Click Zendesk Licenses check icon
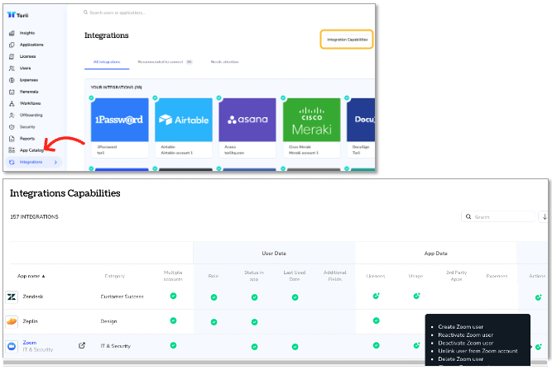This screenshot has height=370, width=552. click(x=376, y=296)
